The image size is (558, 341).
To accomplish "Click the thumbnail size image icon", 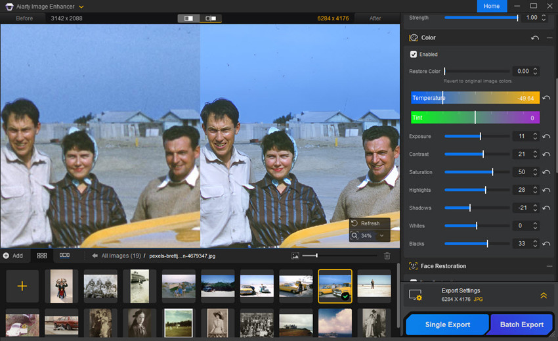I will click(295, 256).
